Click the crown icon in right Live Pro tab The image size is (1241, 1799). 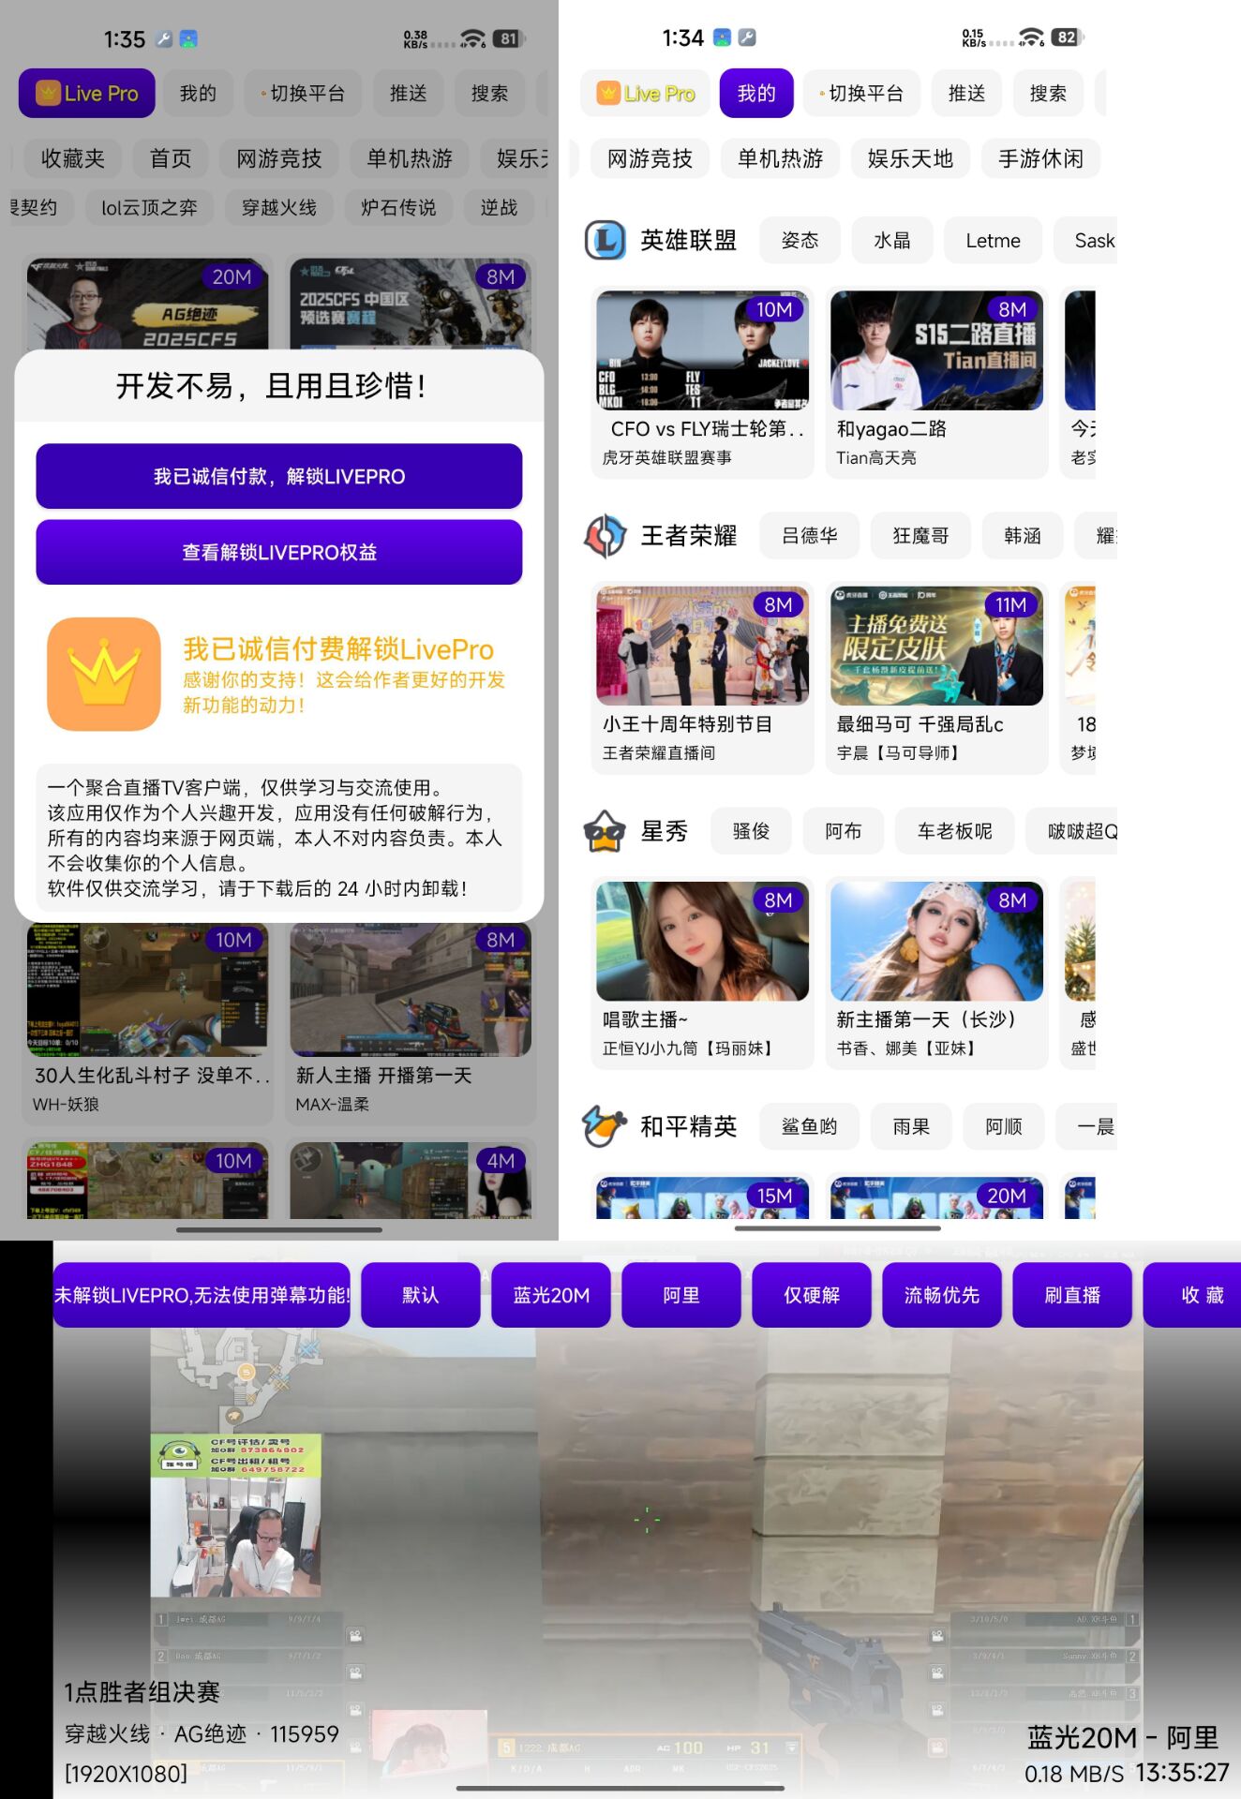tap(609, 93)
